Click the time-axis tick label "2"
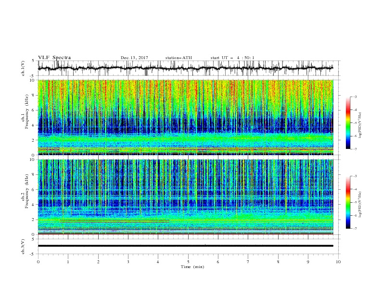The image size is (381, 294). tap(98, 262)
